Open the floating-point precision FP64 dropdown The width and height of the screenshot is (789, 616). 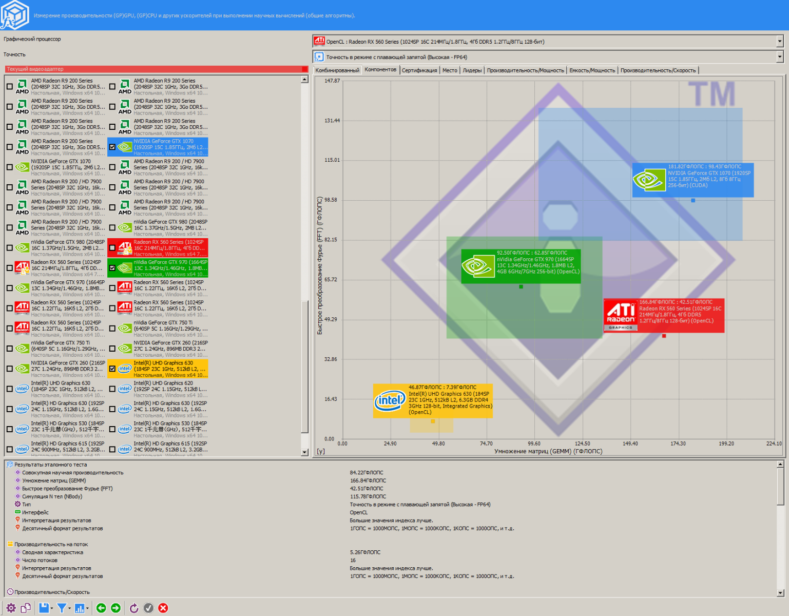coord(779,57)
